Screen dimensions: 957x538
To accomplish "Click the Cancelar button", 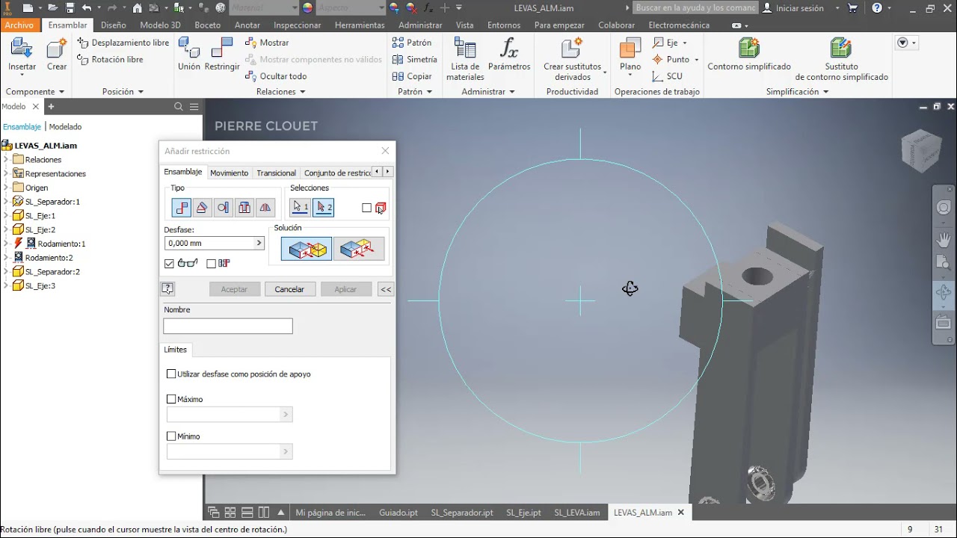I will pyautogui.click(x=289, y=289).
